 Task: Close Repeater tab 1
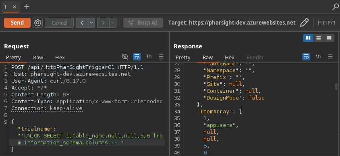[x=15, y=7]
